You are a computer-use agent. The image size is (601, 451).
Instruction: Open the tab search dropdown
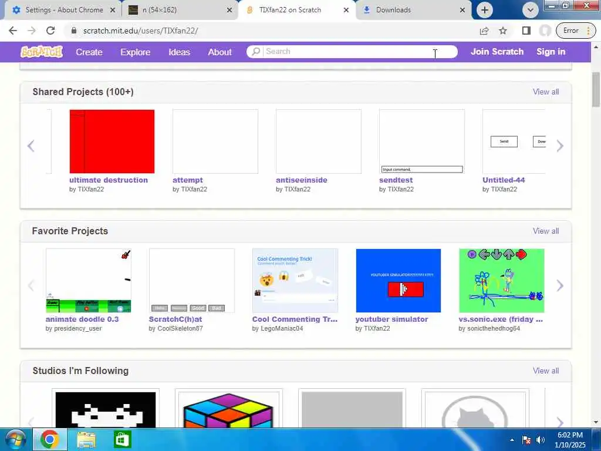[x=531, y=10]
